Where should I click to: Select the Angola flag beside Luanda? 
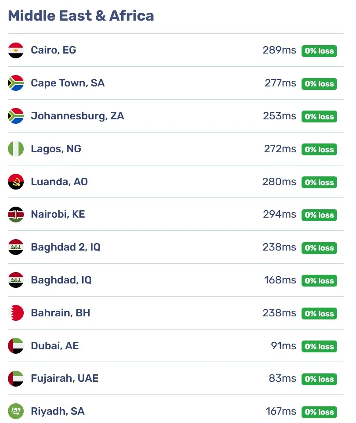[x=16, y=182]
